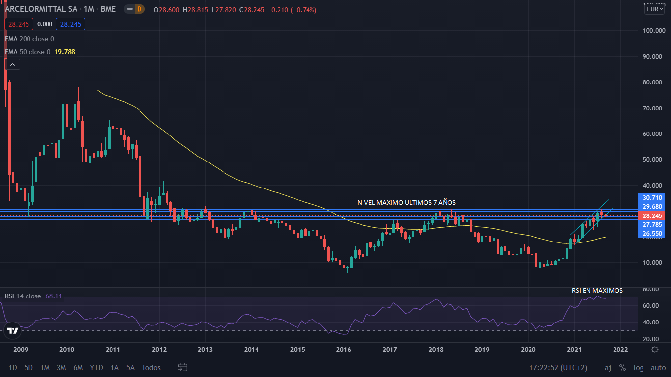Click the TradingView logo icon
671x377 pixels.
(x=13, y=330)
